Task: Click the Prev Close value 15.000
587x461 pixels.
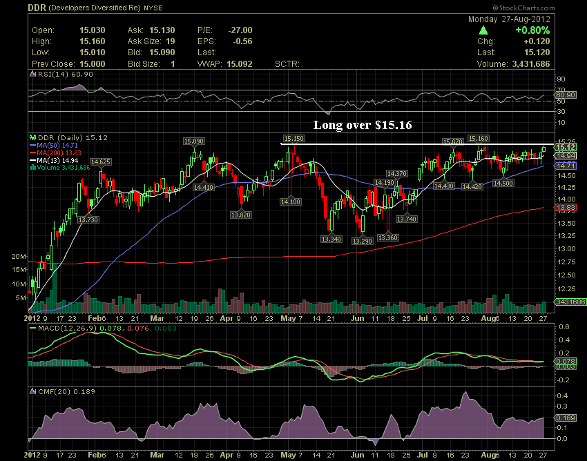Action: [92, 64]
